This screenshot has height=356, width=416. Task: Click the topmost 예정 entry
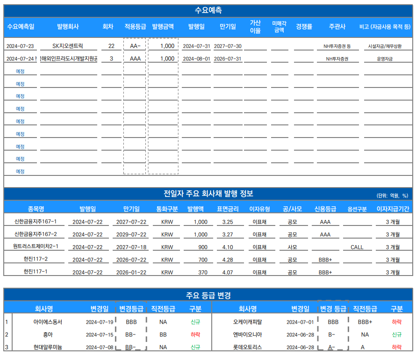tap(20, 71)
